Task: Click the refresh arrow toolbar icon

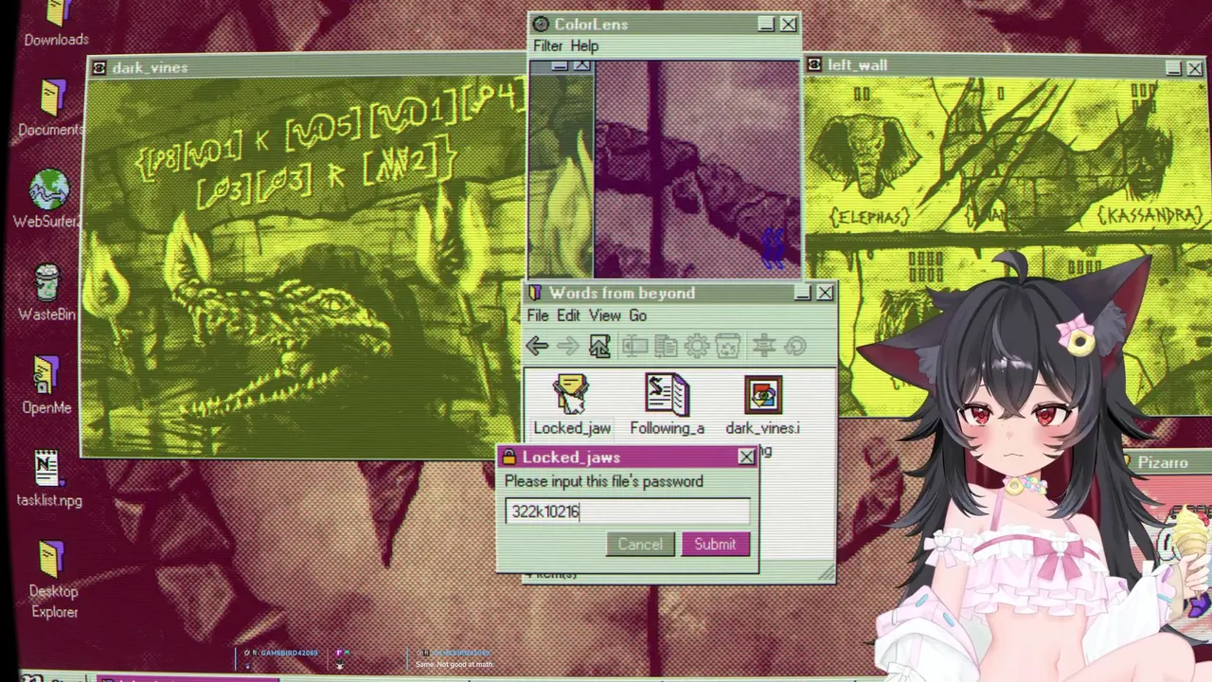Action: coord(795,346)
